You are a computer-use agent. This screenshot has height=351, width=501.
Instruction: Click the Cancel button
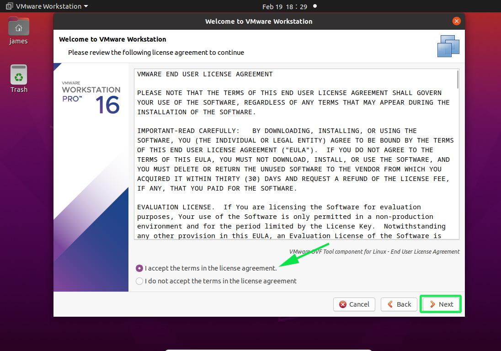[x=354, y=304]
